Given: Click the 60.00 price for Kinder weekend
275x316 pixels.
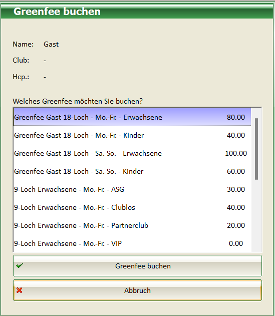Looking at the screenshot, I should (236, 171).
